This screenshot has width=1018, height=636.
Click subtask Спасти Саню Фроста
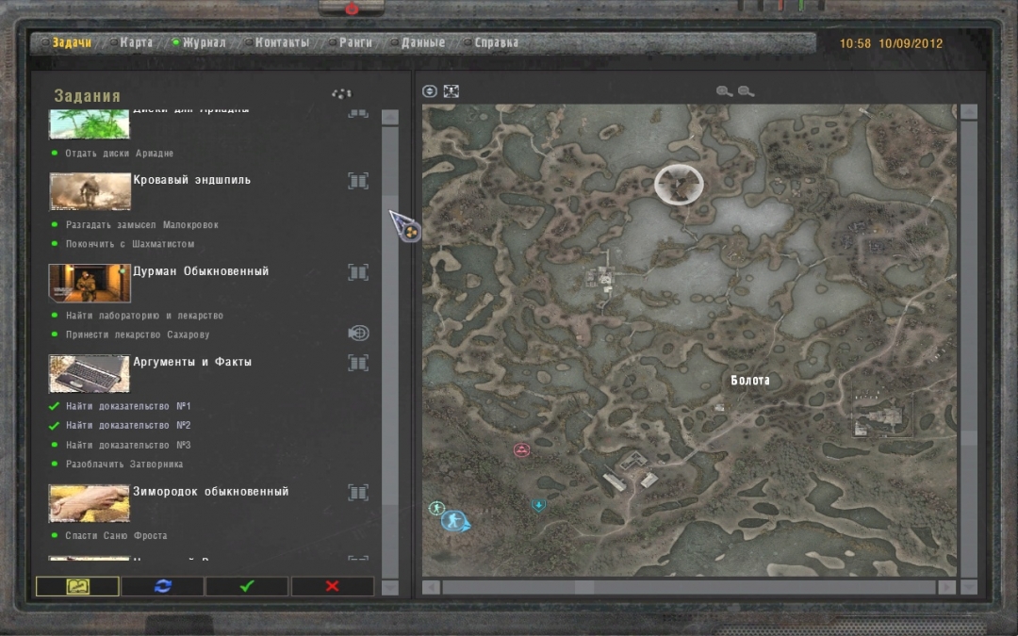click(116, 535)
